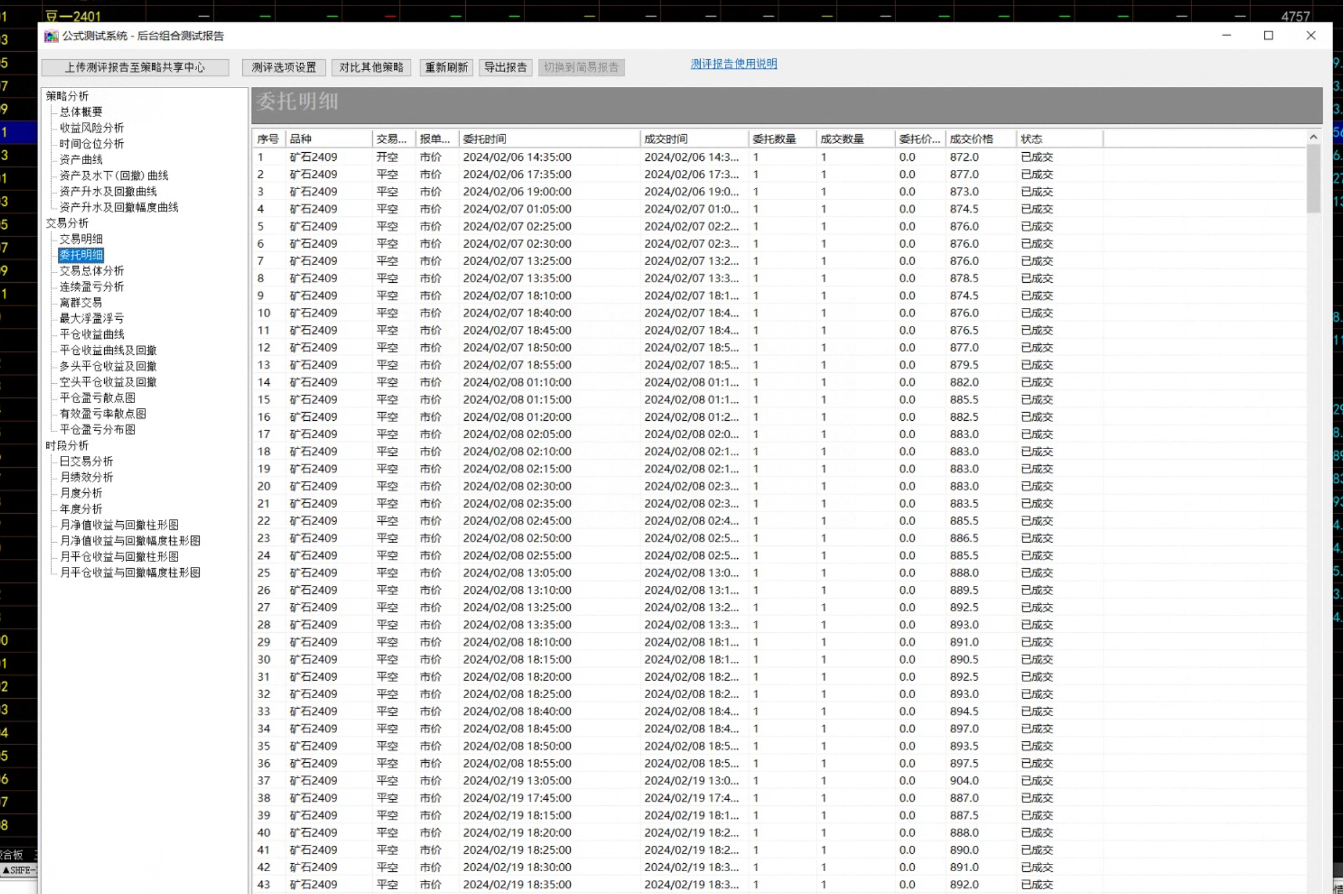Open 最大浮盈浮亏 item
The width and height of the screenshot is (1343, 894).
(92, 319)
